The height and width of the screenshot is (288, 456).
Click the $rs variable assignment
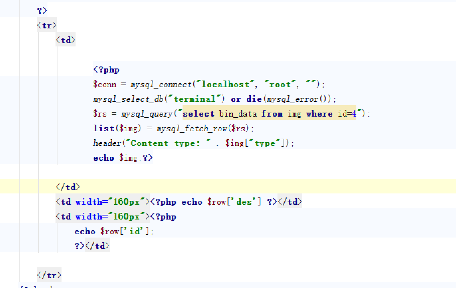(x=100, y=114)
